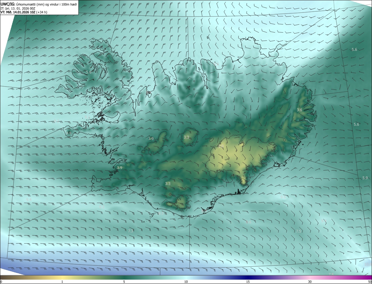The image size is (372, 284).
Task: Click the 30 tick label on the color scale
Action: click(310, 282)
